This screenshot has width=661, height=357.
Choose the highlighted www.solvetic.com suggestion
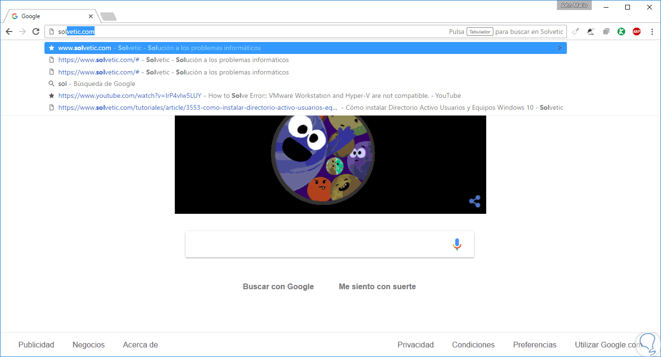coord(306,48)
